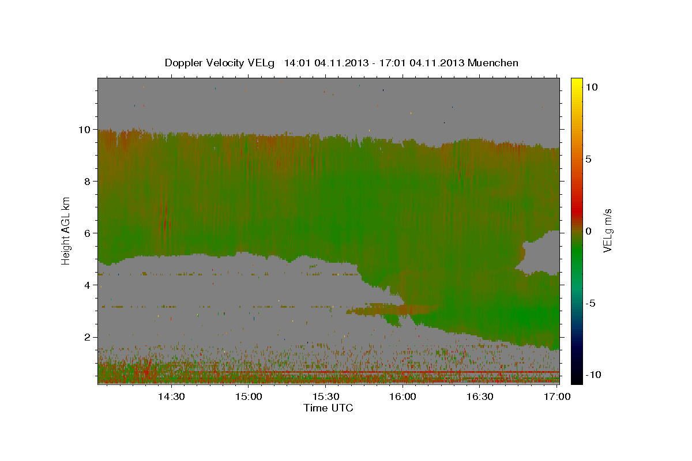Click the 15:00 time tick label
The image size is (692, 461).
pyautogui.click(x=249, y=396)
